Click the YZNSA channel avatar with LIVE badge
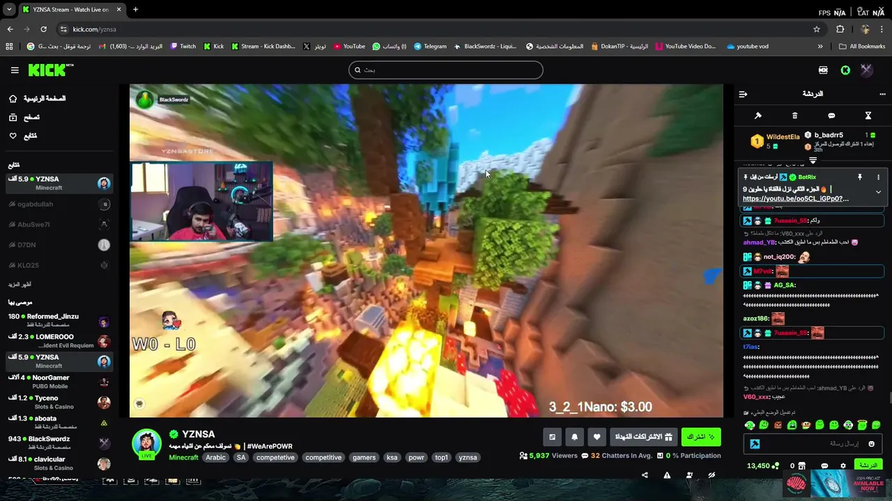 (146, 445)
